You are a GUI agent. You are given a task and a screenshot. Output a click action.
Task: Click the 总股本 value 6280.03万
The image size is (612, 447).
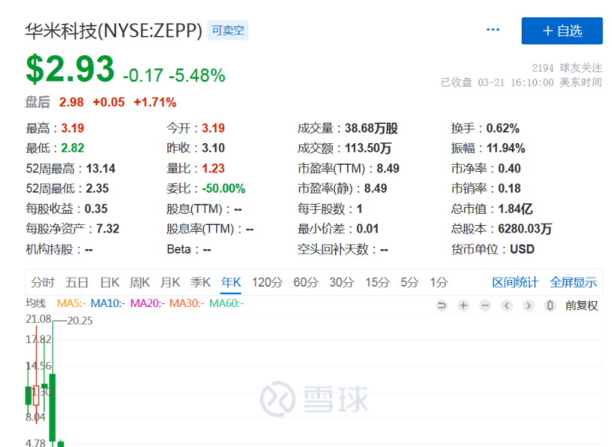pyautogui.click(x=525, y=229)
